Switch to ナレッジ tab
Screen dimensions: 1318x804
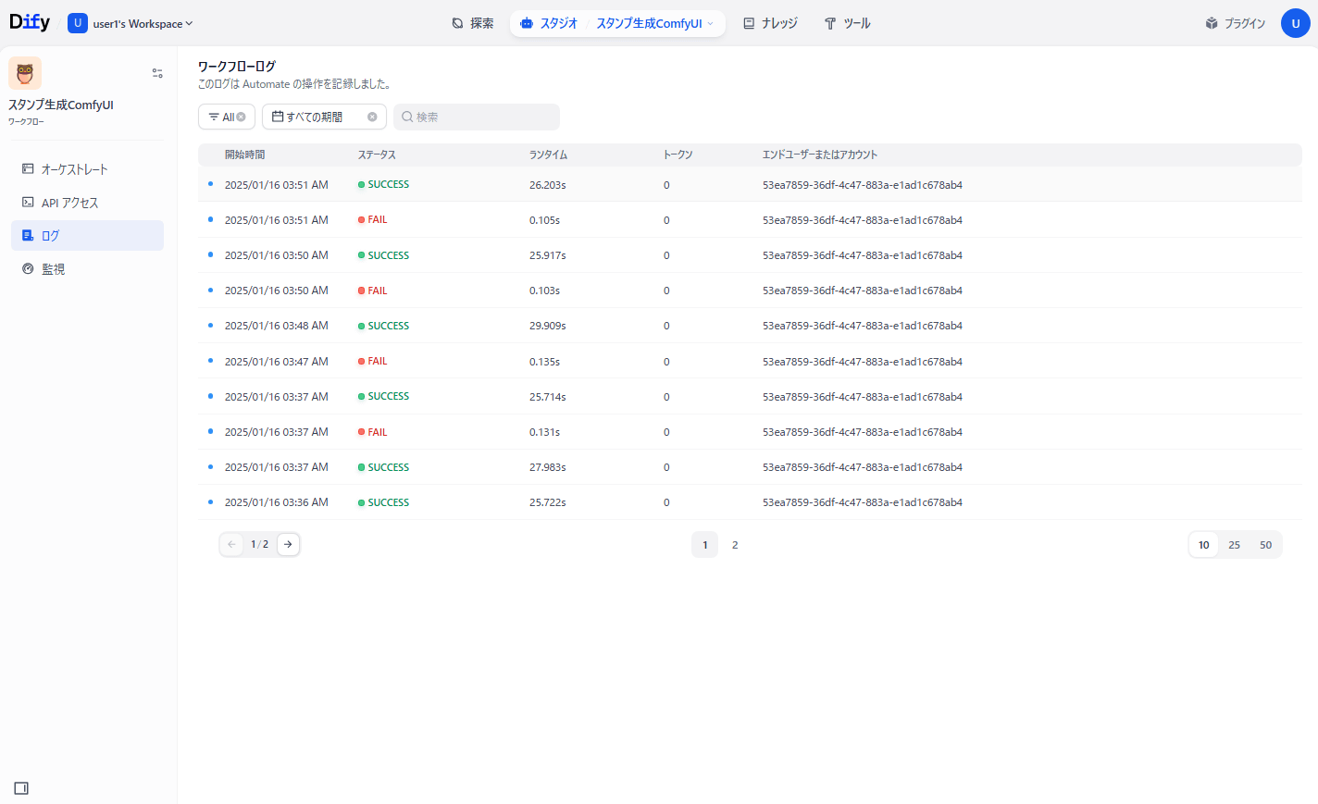[x=770, y=23]
